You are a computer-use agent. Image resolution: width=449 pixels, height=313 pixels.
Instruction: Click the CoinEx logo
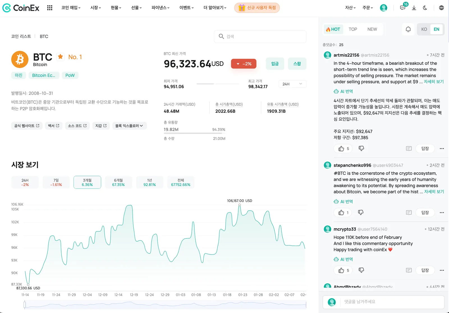click(21, 8)
